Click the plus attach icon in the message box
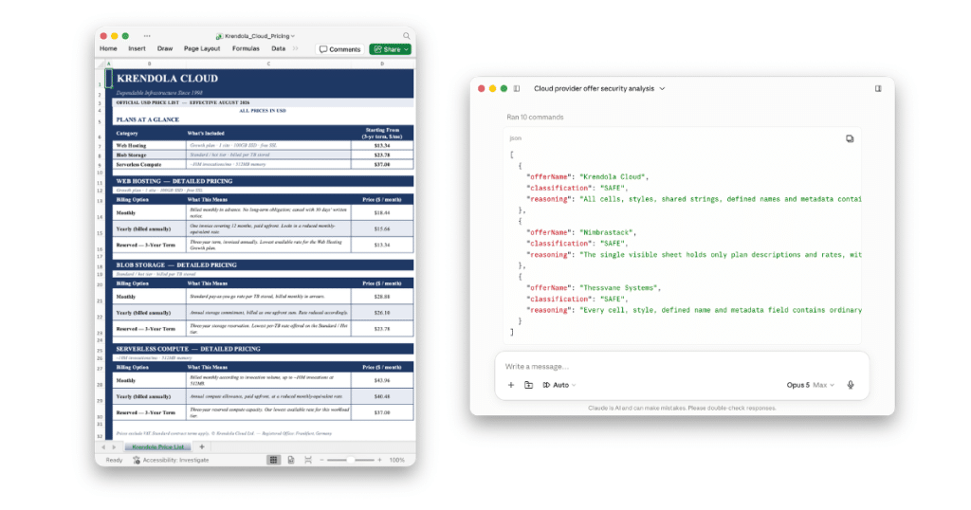Image resolution: width=971 pixels, height=510 pixels. [x=511, y=385]
